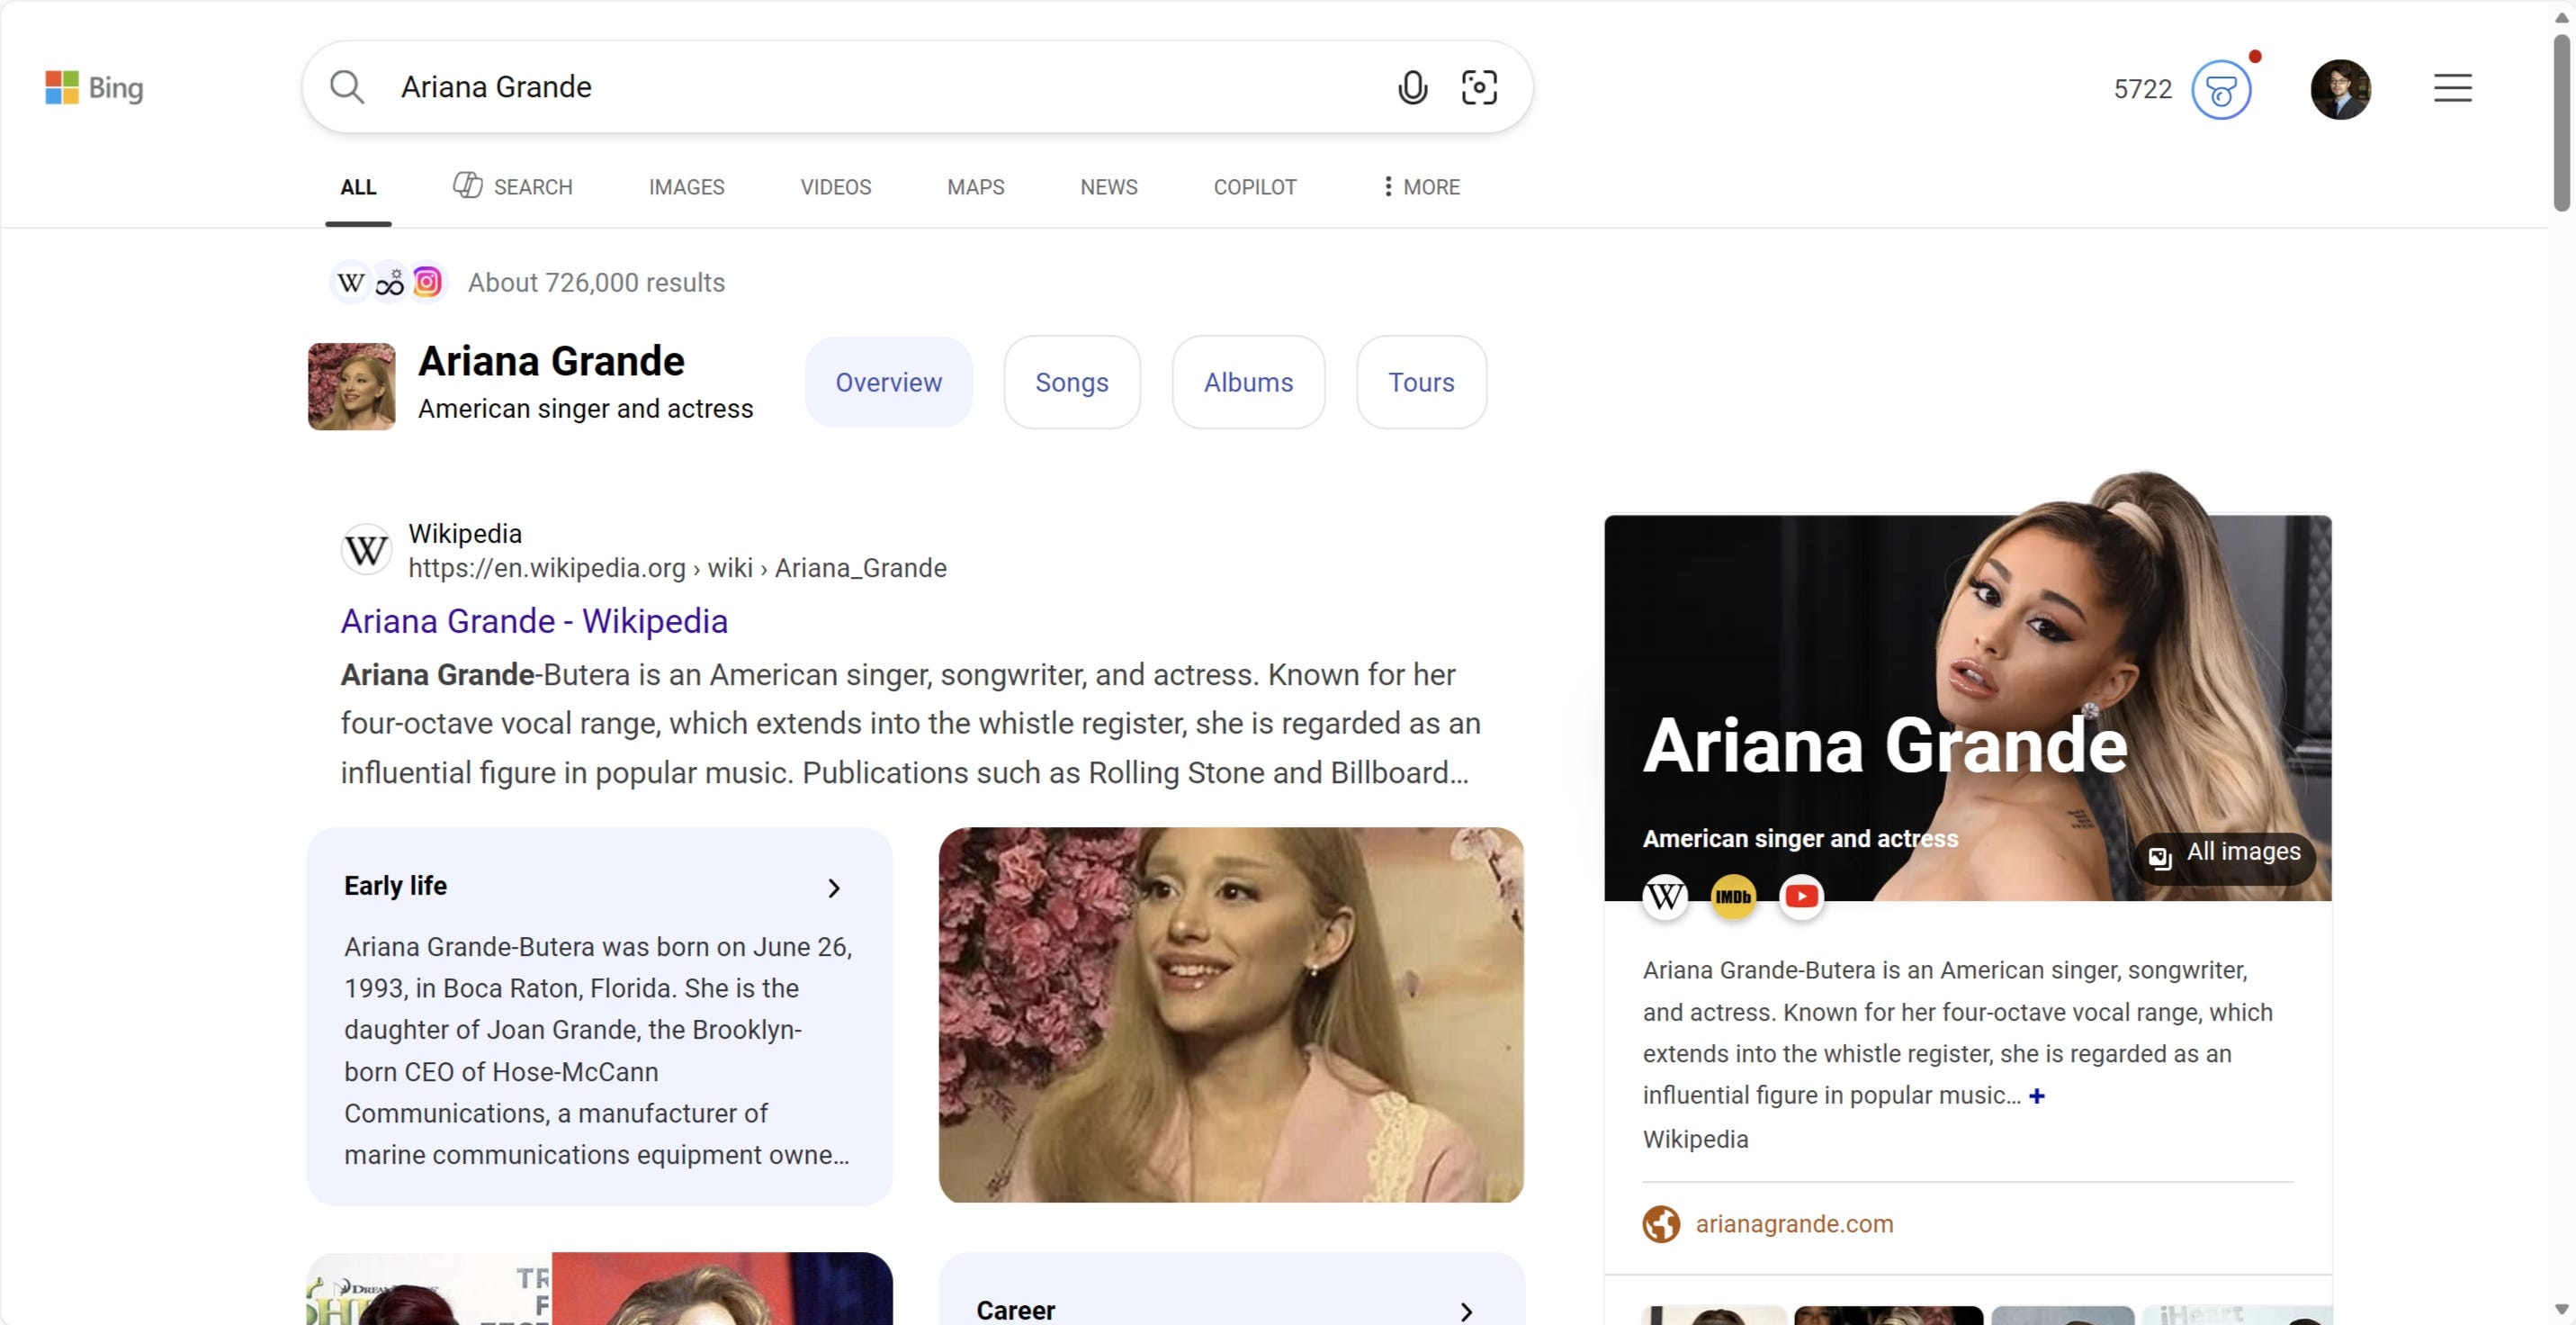Viewport: 2576px width, 1325px height.
Task: Open the hamburger settings menu
Action: [2452, 88]
